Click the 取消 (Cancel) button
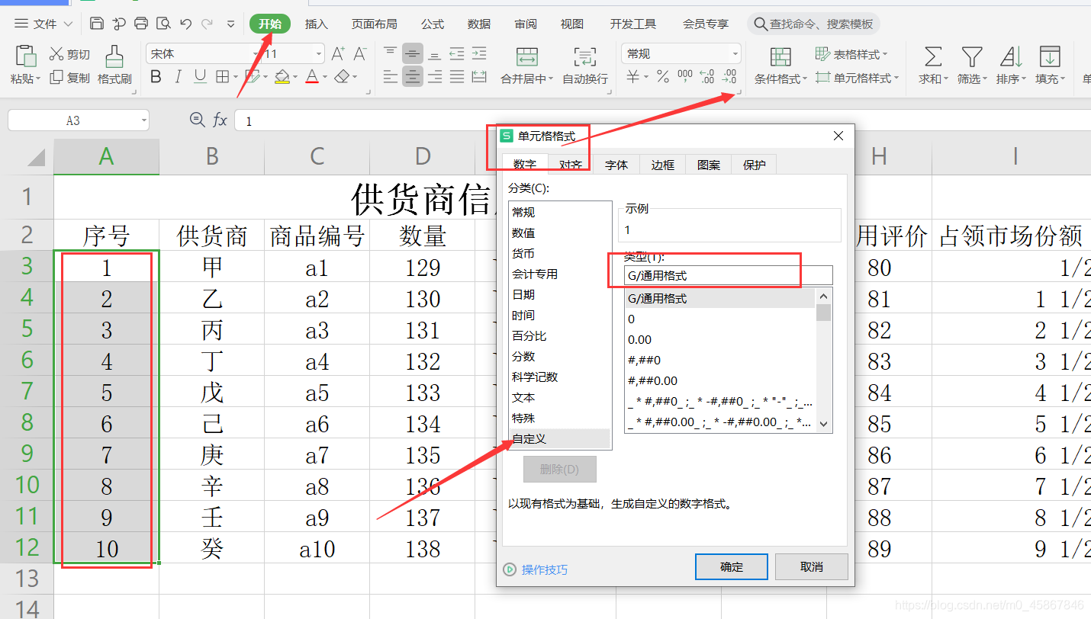Screen dimensions: 1091x619 point(812,566)
